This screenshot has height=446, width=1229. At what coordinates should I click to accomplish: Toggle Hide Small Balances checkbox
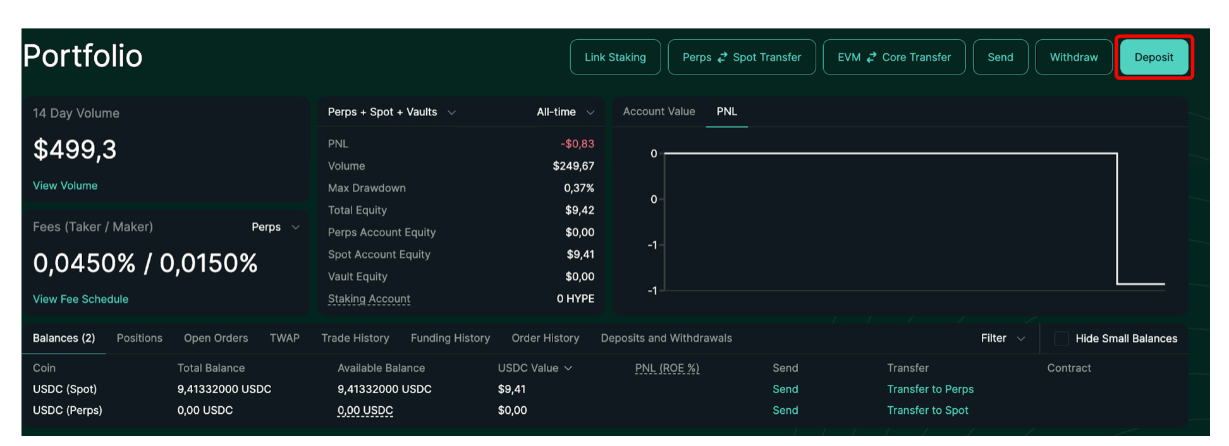point(1061,339)
